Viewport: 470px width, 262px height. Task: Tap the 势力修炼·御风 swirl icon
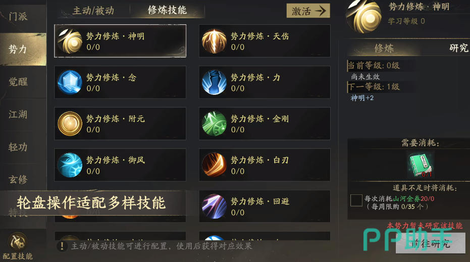tap(70, 165)
